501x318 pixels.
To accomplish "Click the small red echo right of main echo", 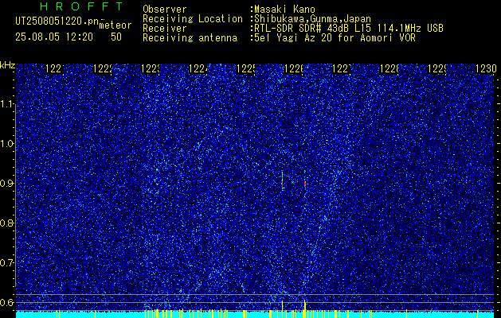I will tap(305, 184).
